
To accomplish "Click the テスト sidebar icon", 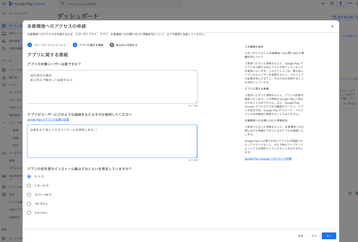I will pos(4,85).
